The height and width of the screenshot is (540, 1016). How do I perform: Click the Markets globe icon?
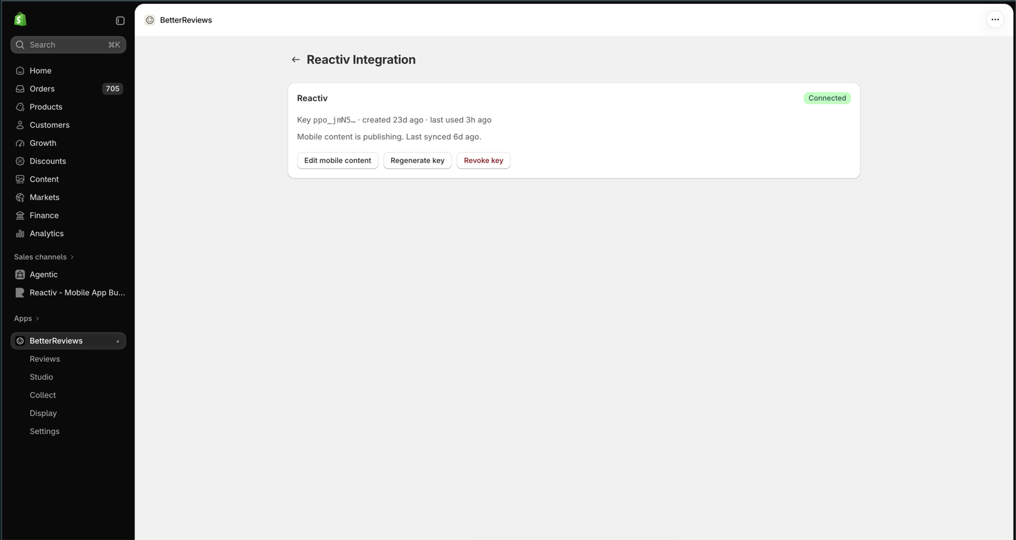pyautogui.click(x=20, y=197)
